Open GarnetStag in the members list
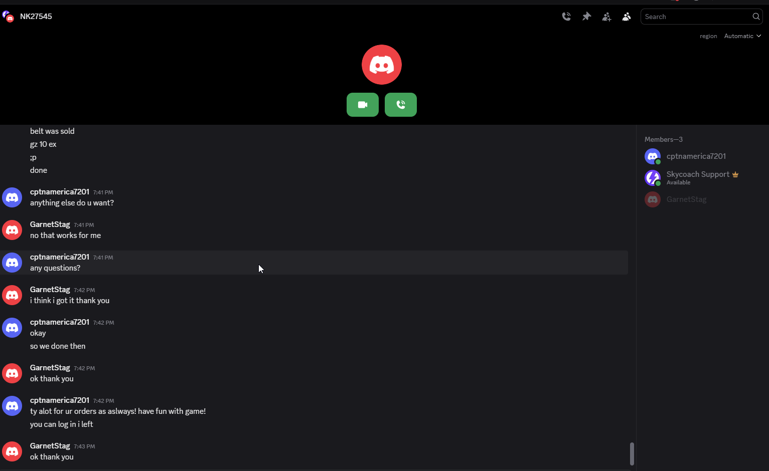 tap(701, 199)
